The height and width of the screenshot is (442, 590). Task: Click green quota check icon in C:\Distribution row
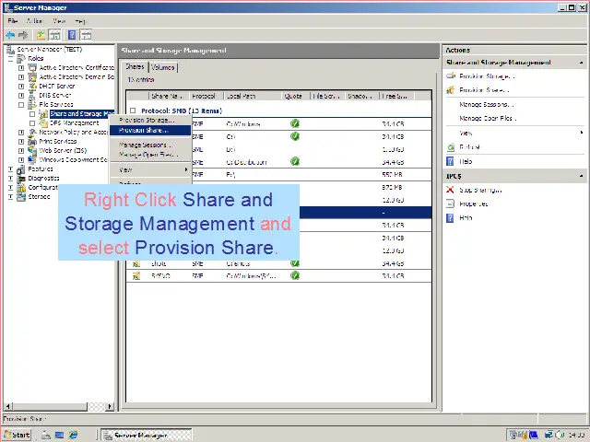pyautogui.click(x=295, y=162)
